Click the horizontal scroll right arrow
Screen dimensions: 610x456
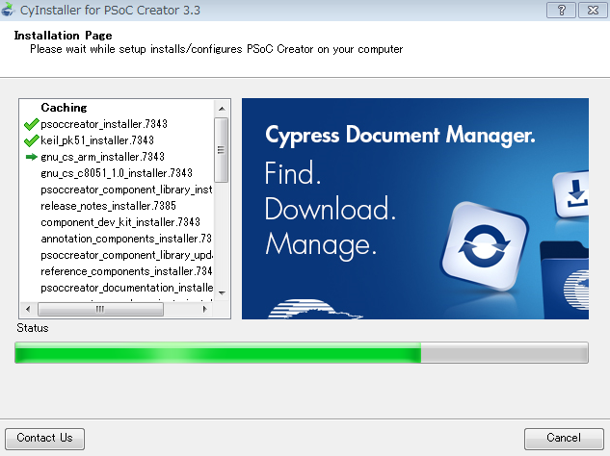[205, 309]
